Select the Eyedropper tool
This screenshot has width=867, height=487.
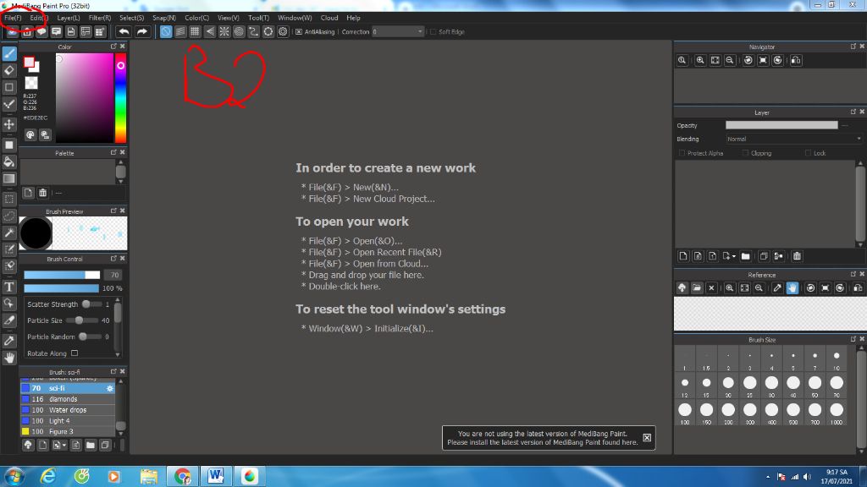click(9, 341)
